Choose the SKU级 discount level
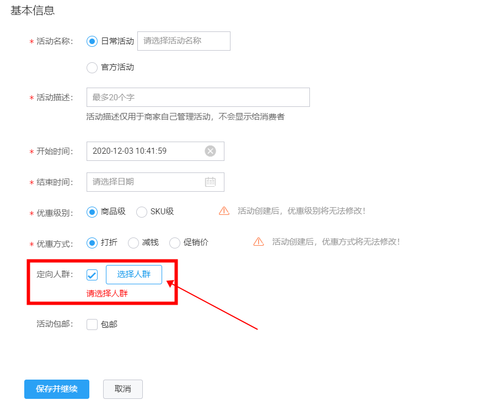 click(x=142, y=212)
